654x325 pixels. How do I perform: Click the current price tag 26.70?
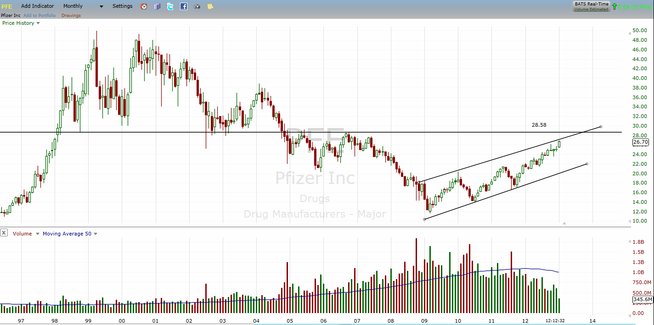(640, 142)
